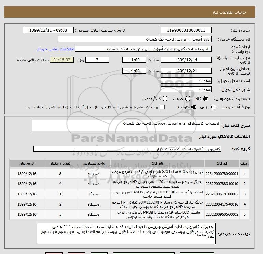
Task: Click remaining days field showing 3
Action: 97,60
